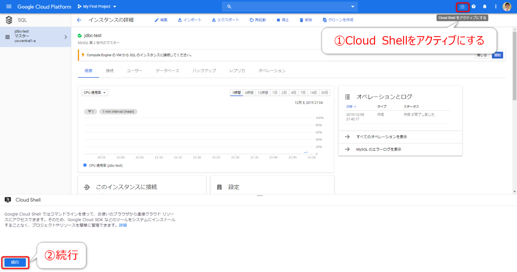The width and height of the screenshot is (517, 272).
Task: Open the notifications bell
Action: (x=485, y=6)
